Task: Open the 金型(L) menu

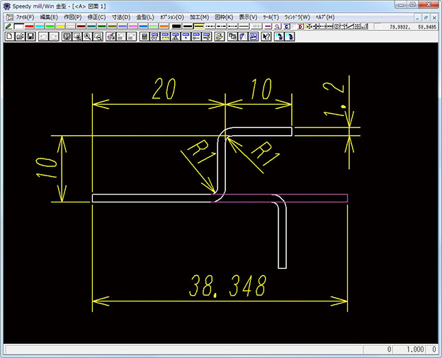Action: pos(145,16)
